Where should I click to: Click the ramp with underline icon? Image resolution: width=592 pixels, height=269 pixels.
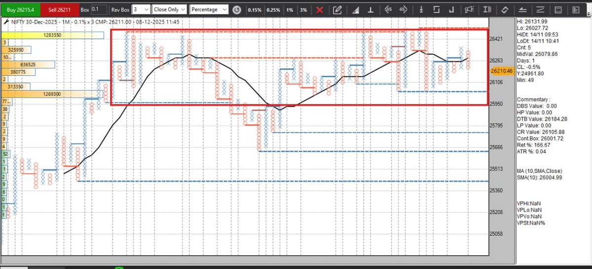tap(523, 9)
